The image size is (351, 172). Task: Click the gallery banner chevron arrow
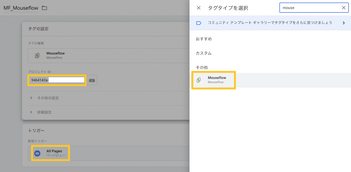coord(344,23)
